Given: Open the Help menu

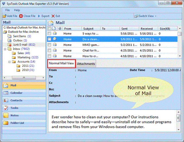Looking at the screenshot, I should (17, 10).
